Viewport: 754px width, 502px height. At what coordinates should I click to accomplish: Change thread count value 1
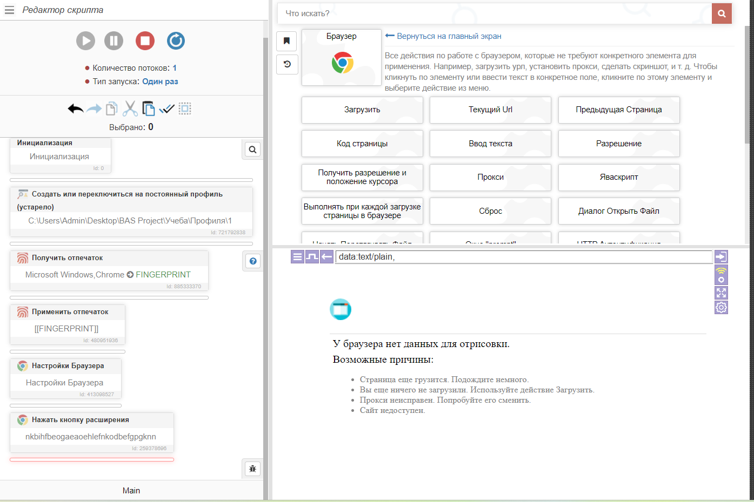pyautogui.click(x=175, y=68)
